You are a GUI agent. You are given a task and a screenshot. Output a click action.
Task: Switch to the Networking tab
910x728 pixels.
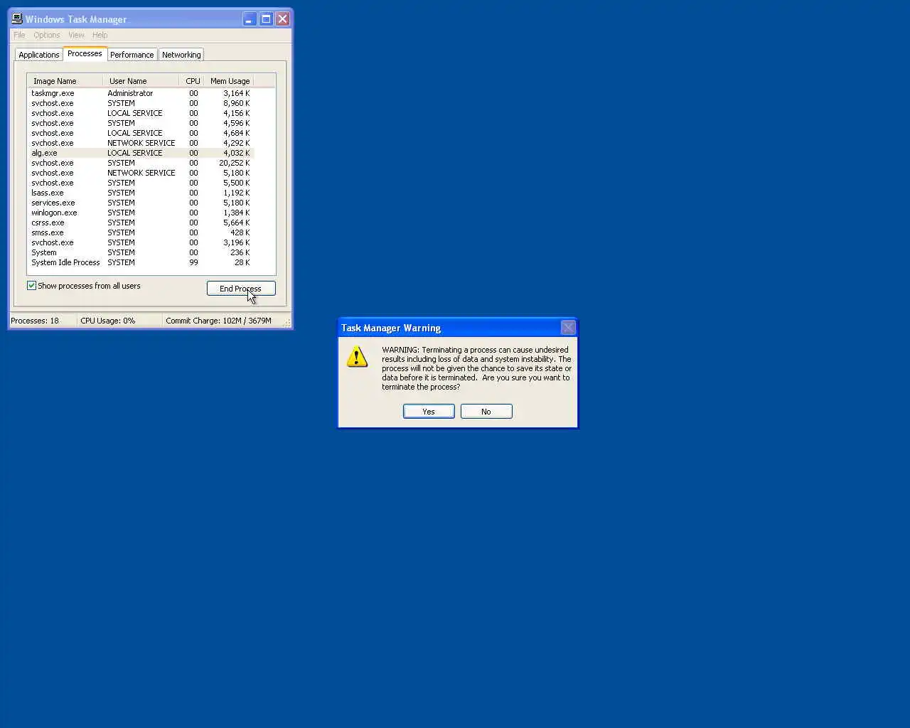point(181,55)
